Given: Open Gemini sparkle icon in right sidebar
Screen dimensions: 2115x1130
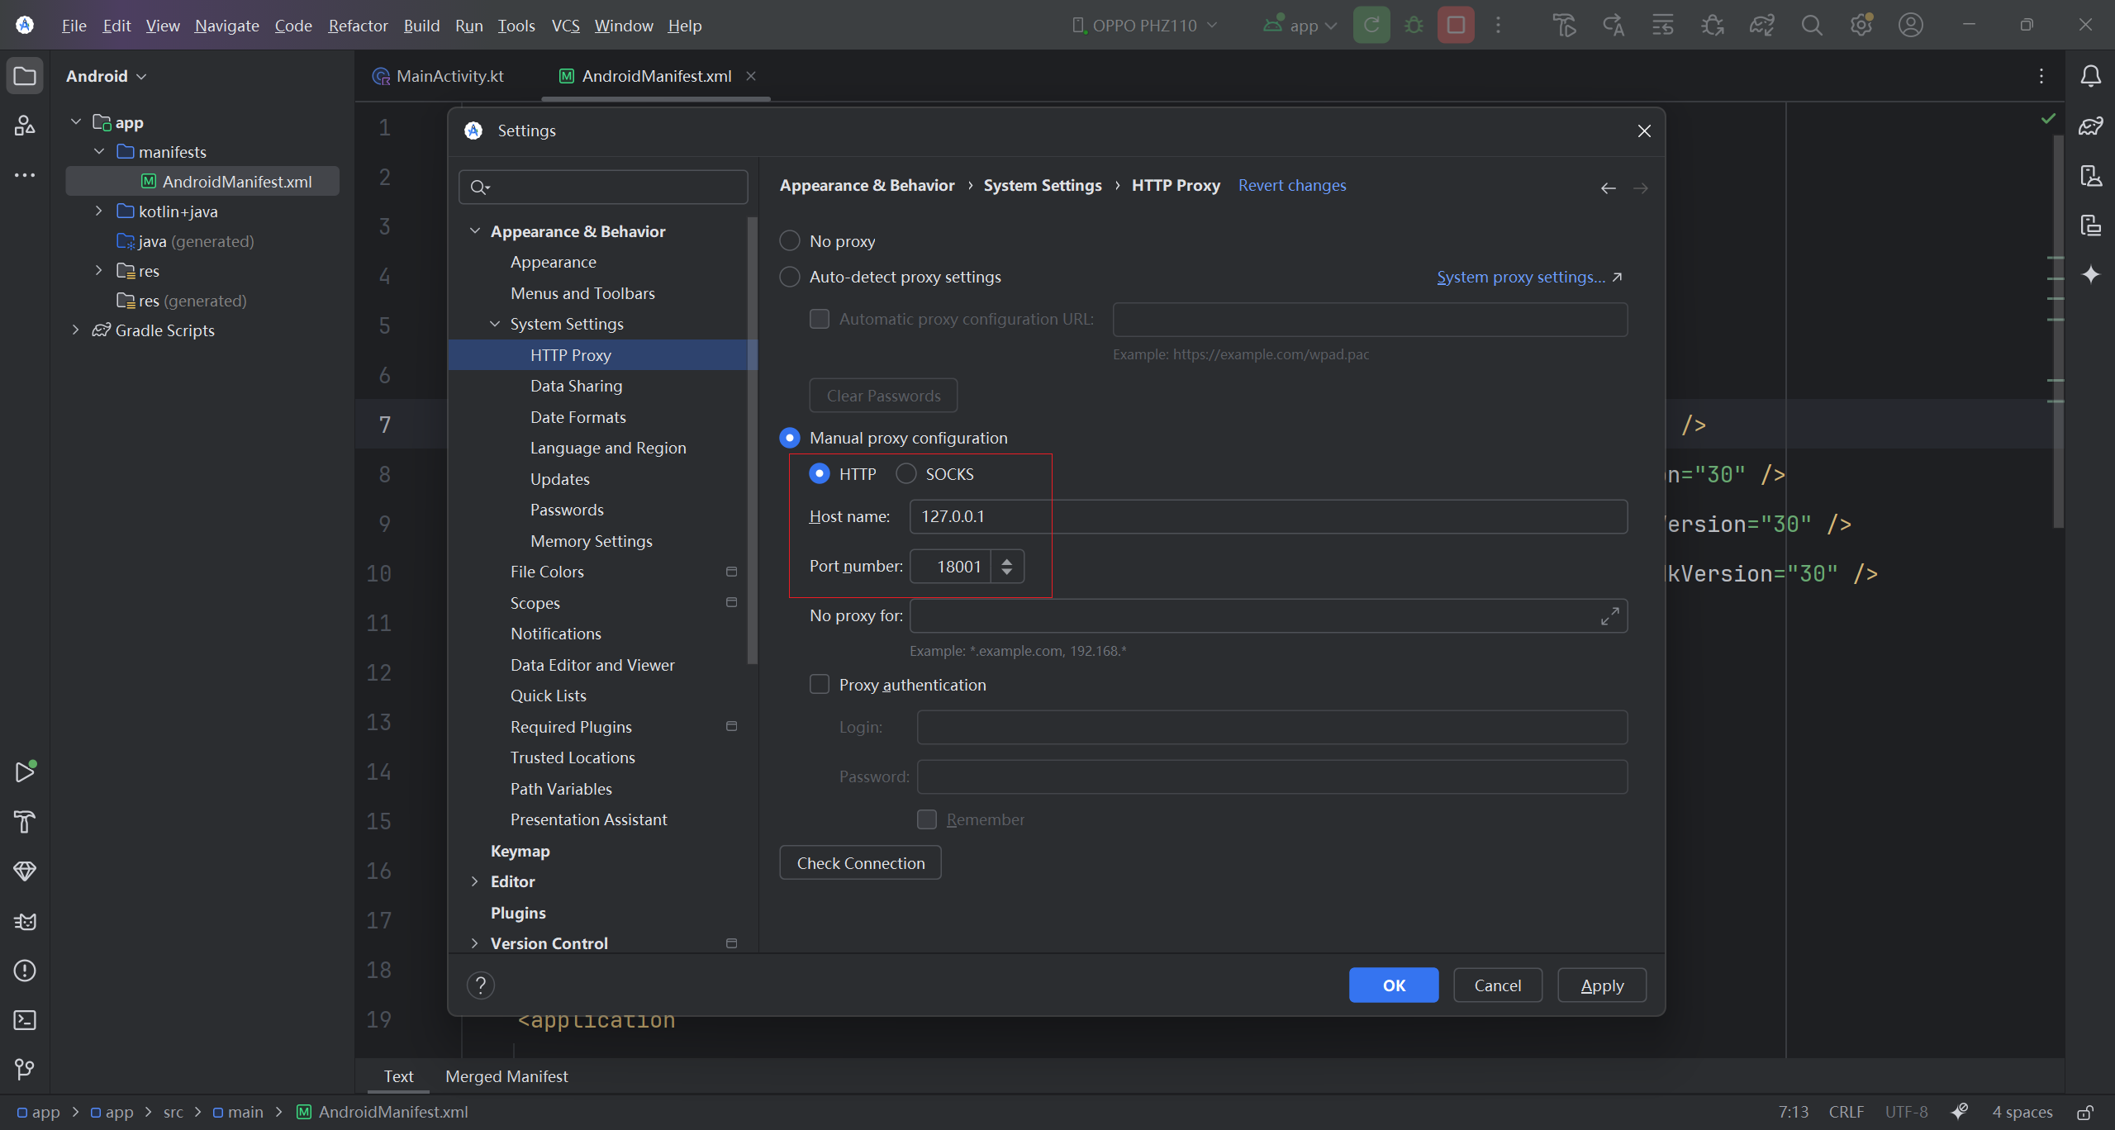Looking at the screenshot, I should [x=2090, y=274].
